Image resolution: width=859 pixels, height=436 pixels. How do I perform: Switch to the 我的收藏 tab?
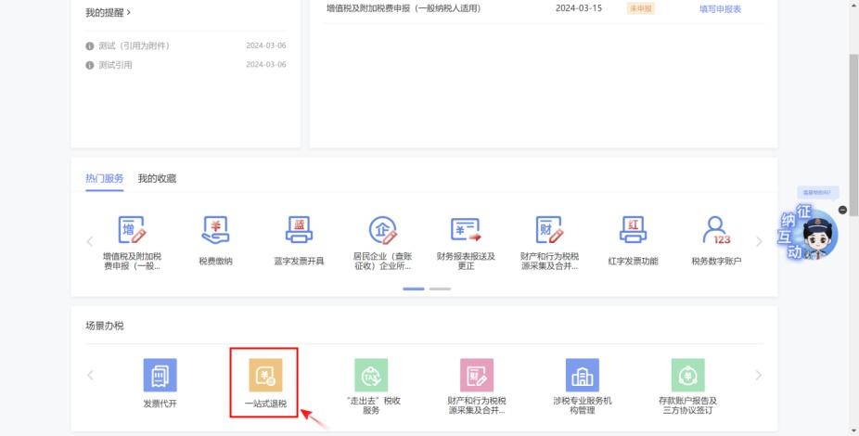(x=157, y=178)
